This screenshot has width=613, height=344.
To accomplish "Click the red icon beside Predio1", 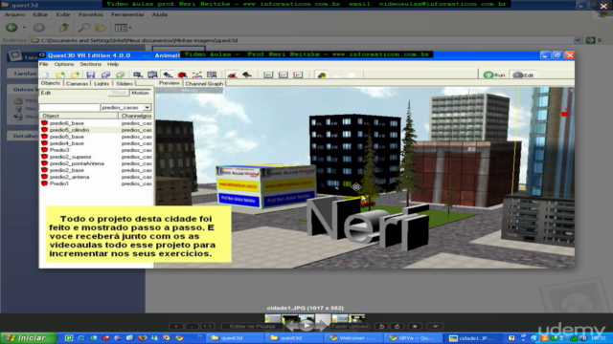I will (45, 183).
